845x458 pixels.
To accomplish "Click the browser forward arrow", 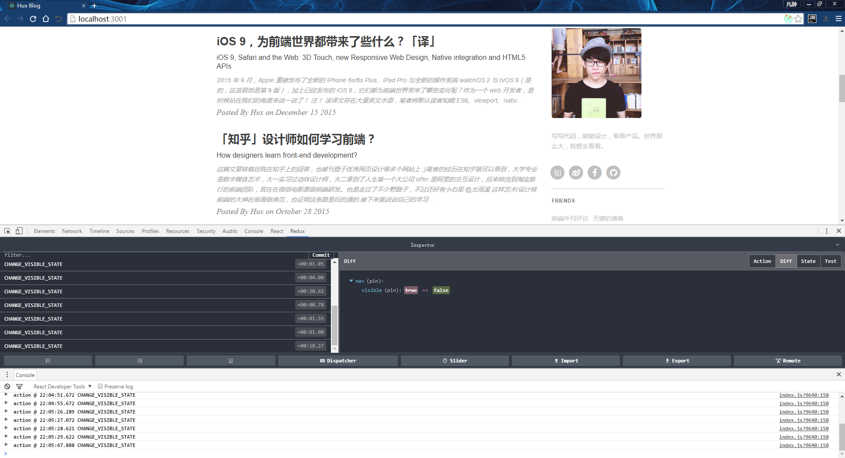I will pyautogui.click(x=20, y=18).
